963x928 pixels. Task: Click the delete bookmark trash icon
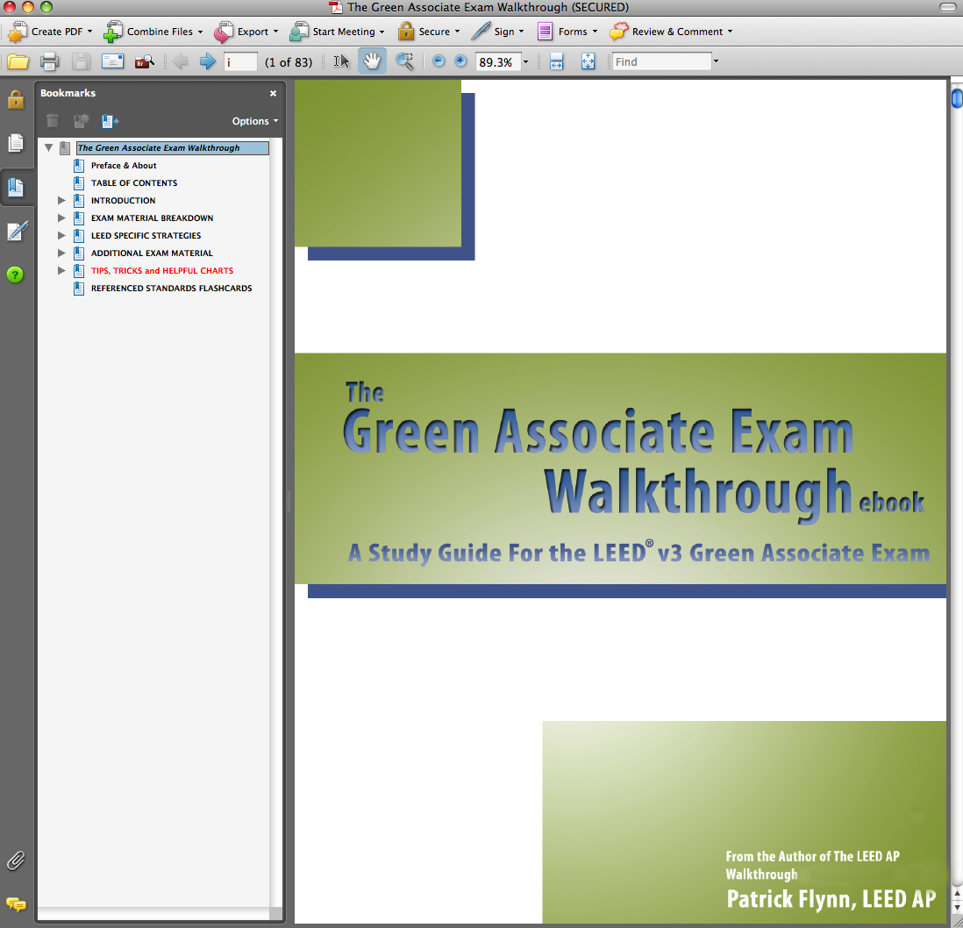coord(53,121)
